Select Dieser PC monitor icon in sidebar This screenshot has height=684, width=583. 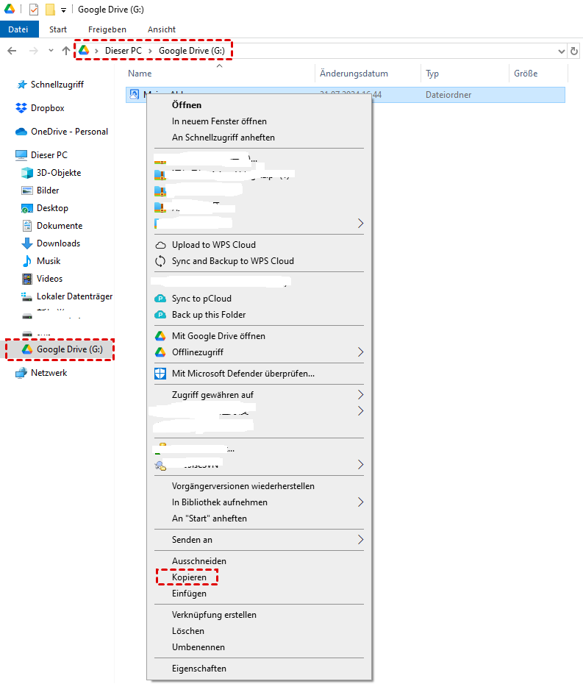[x=21, y=155]
